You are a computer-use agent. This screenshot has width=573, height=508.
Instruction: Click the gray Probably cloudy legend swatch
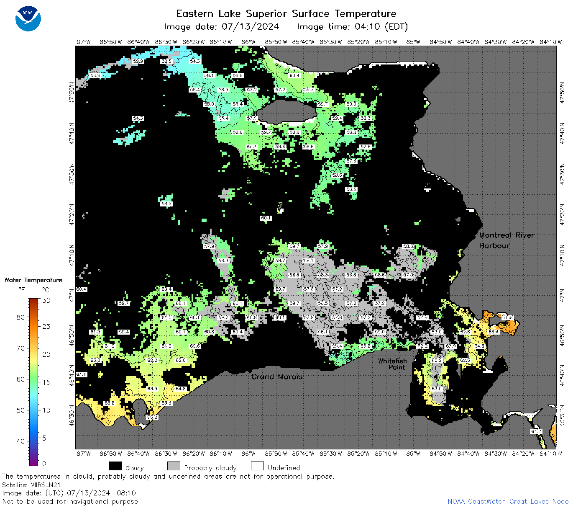point(174,466)
